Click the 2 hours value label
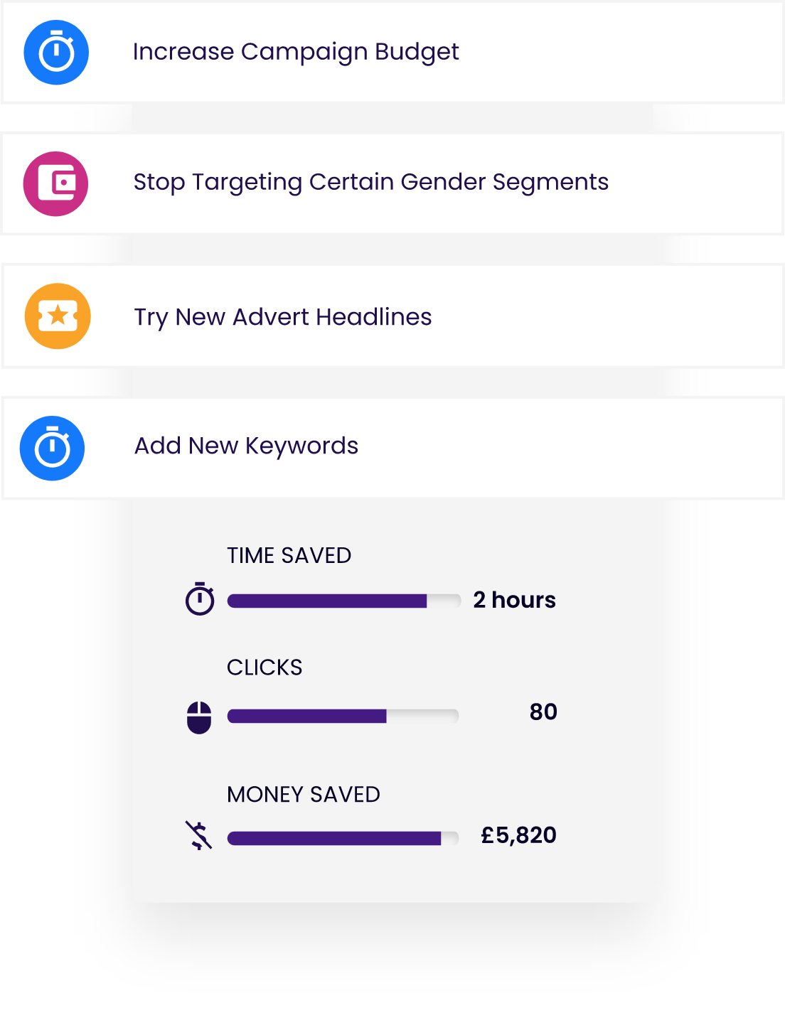 point(514,601)
